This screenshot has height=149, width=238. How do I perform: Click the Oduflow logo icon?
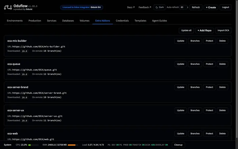tap(8, 7)
